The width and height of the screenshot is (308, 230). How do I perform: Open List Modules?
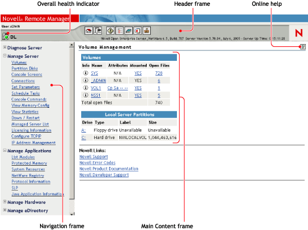[x=23, y=157]
